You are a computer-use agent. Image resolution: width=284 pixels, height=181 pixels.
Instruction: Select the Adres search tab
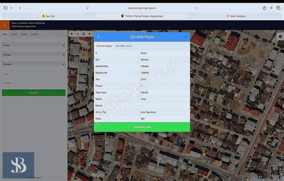14,34
